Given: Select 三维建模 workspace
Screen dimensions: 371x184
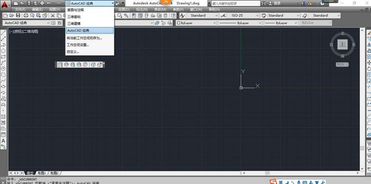Looking at the screenshot, I should click(90, 23).
